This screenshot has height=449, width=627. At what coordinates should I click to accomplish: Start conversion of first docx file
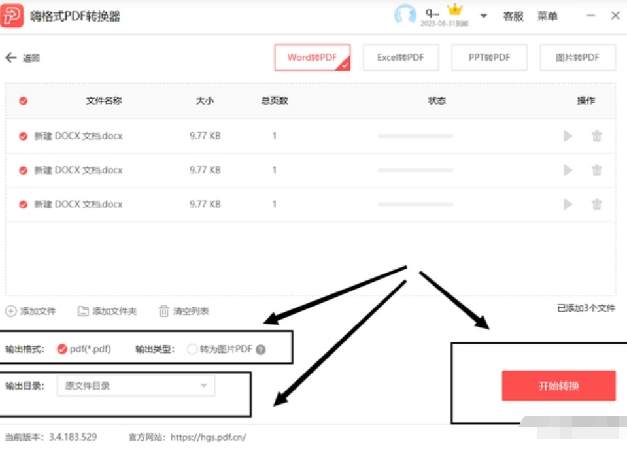tap(568, 136)
